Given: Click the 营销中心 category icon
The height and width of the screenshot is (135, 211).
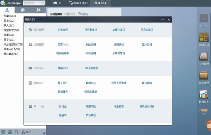Looking at the screenshot, I should pyautogui.click(x=31, y=83).
